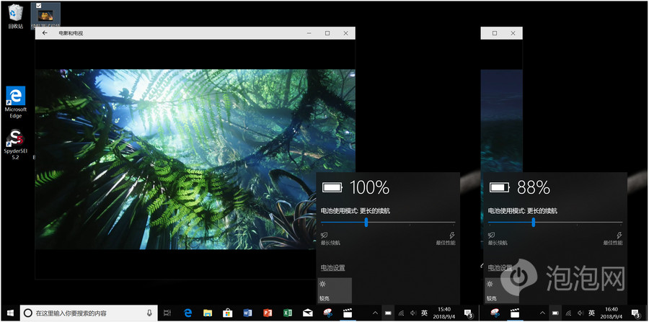This screenshot has height=322, width=649.
Task: Click the Cortana microphone icon
Action: tap(149, 313)
